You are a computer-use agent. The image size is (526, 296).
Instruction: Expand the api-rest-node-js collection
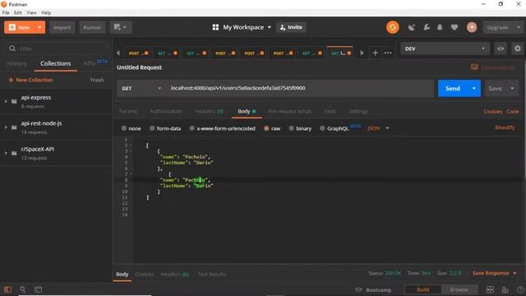pyautogui.click(x=6, y=127)
